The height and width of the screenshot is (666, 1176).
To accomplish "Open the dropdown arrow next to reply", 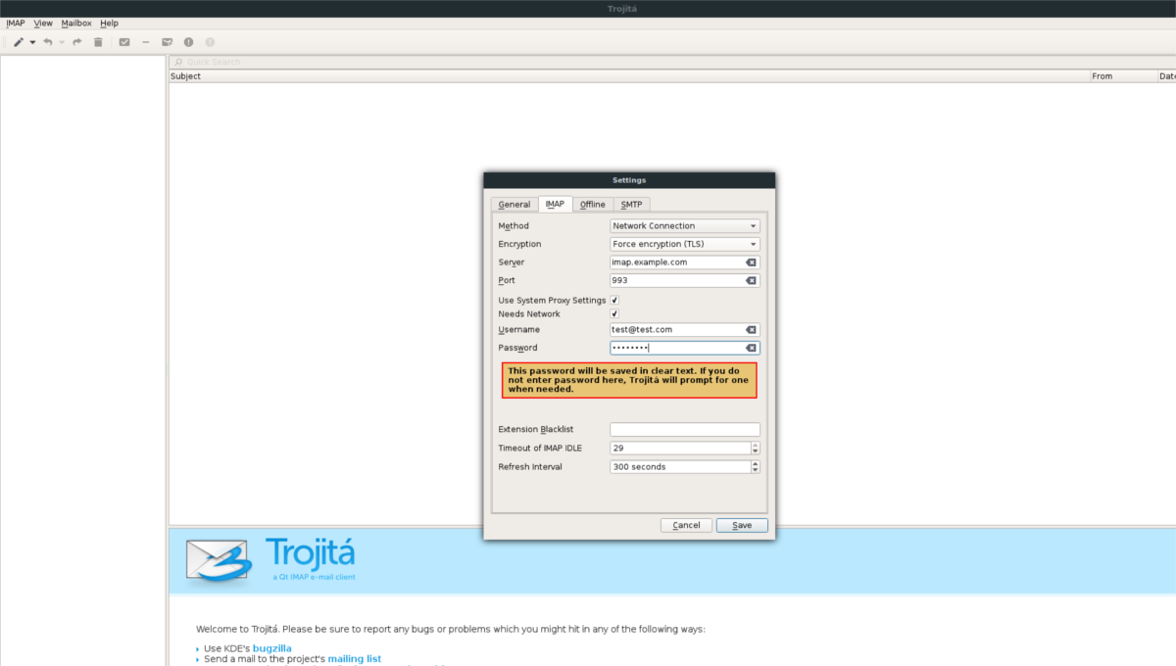I will 62,42.
